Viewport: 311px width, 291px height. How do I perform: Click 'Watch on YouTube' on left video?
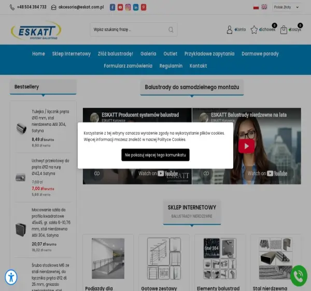158,174
